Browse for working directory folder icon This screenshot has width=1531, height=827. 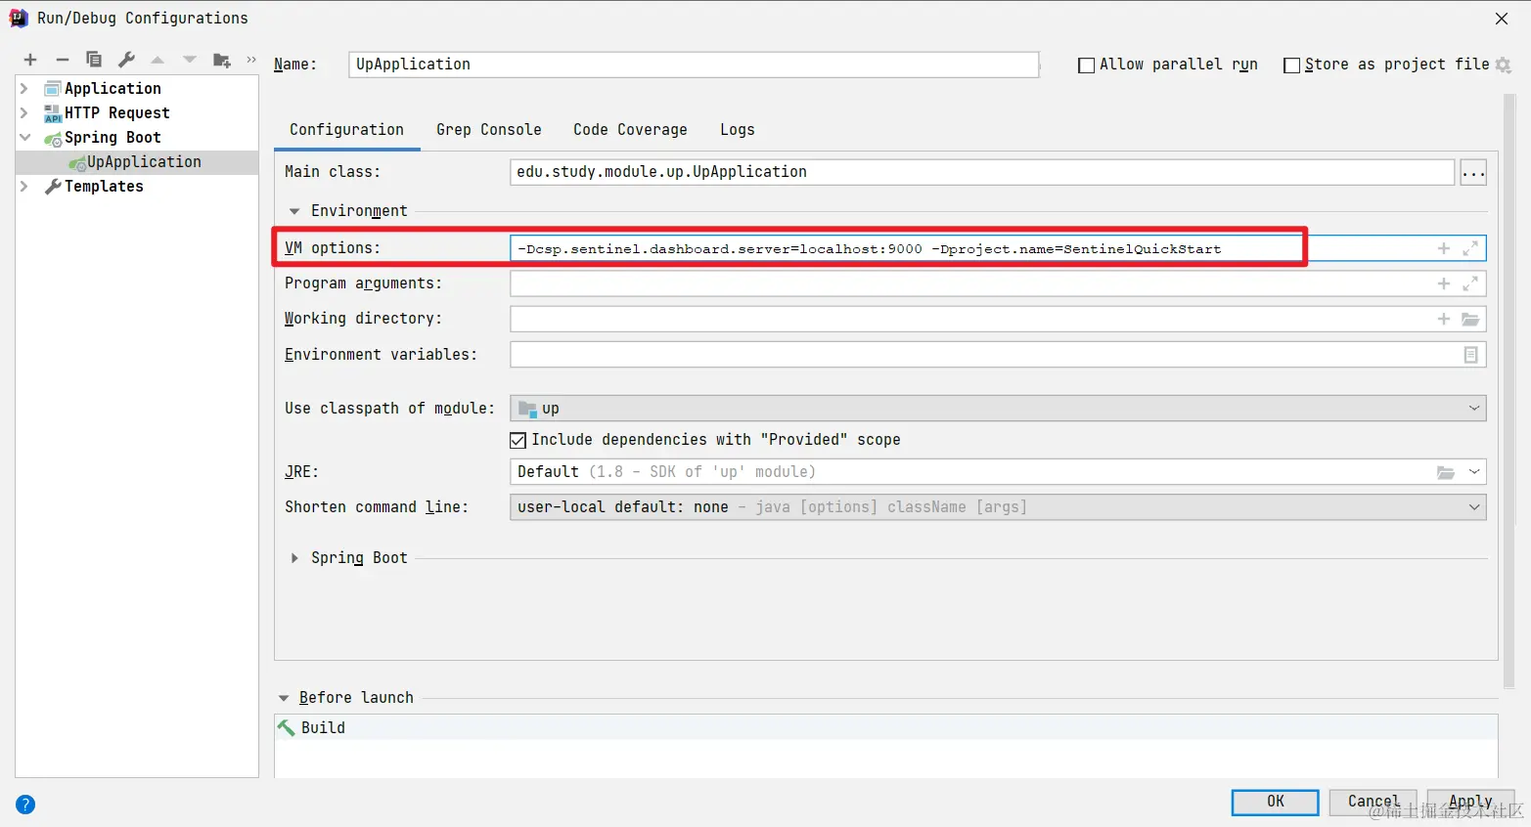click(x=1470, y=319)
